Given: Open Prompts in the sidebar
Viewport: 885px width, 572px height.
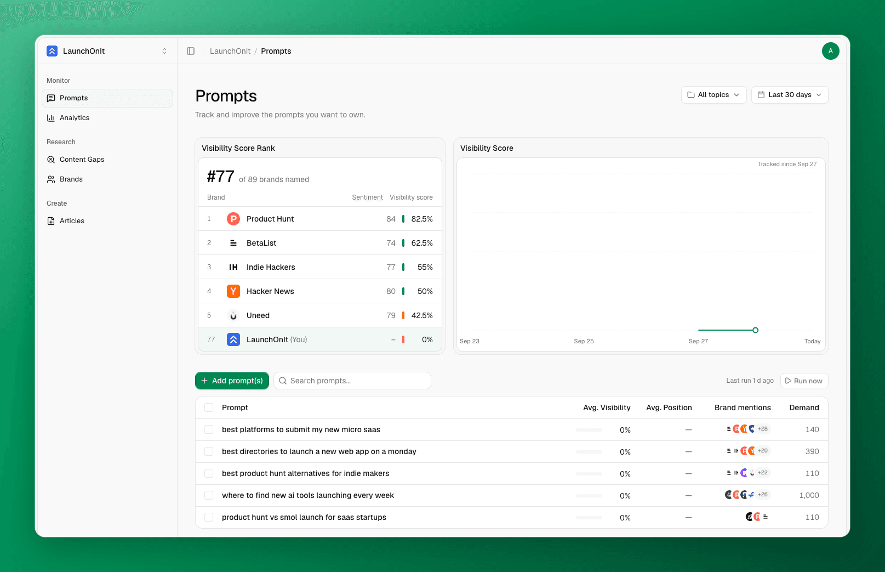Looking at the screenshot, I should point(107,98).
